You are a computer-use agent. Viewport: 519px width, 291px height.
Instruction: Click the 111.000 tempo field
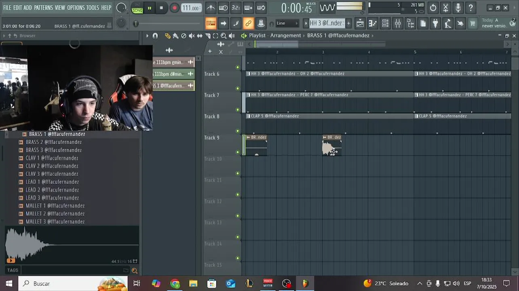coord(191,8)
